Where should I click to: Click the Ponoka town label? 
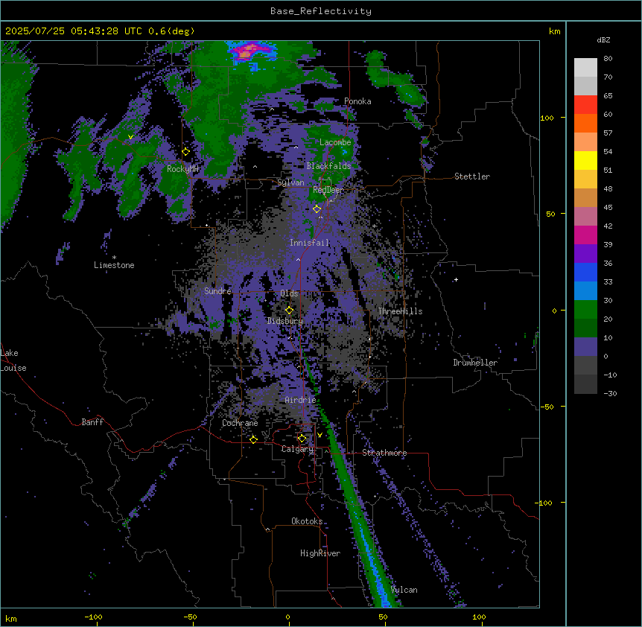pyautogui.click(x=357, y=101)
